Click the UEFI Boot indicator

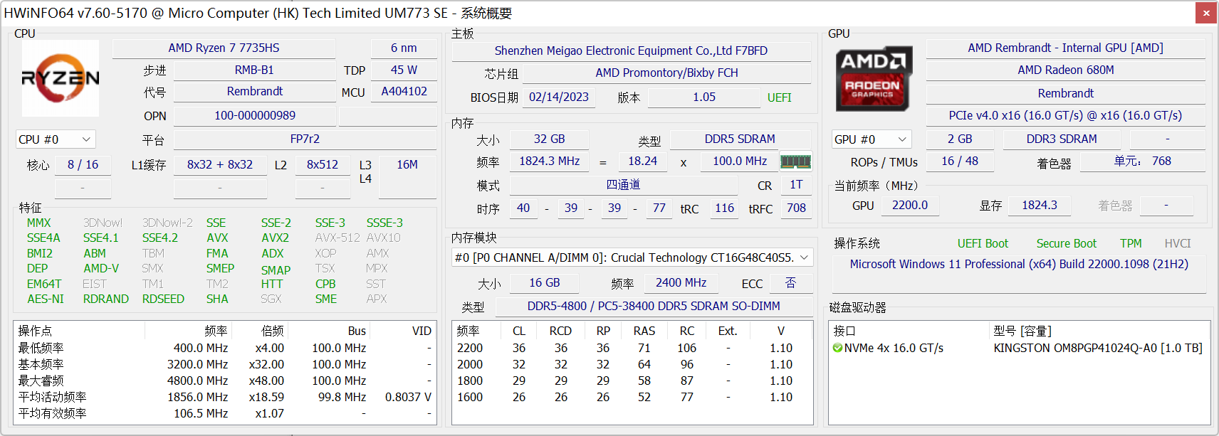coord(983,243)
